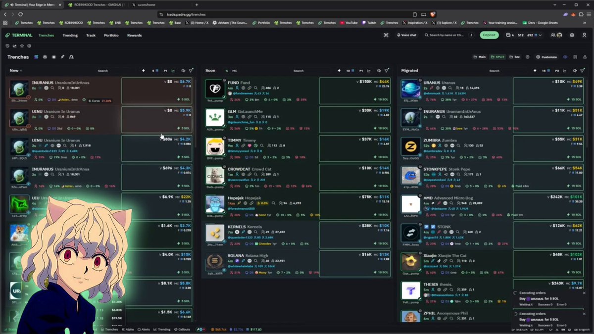Click the pill icon beside Trenches heading
594x334 pixels.
tap(63, 57)
